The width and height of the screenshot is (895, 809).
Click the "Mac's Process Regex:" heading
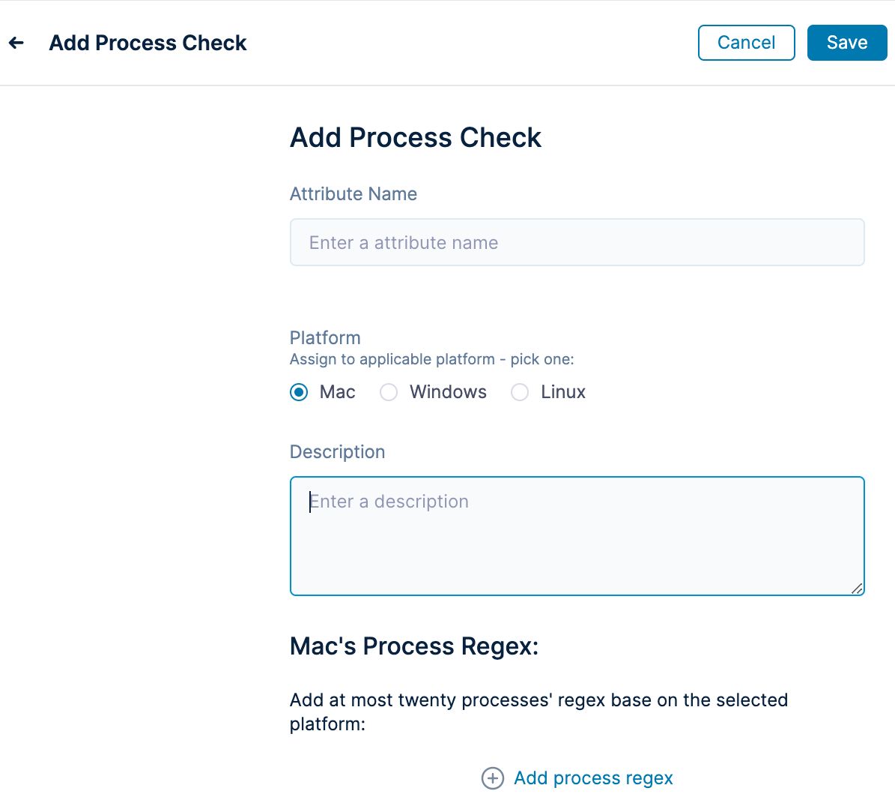coord(414,646)
